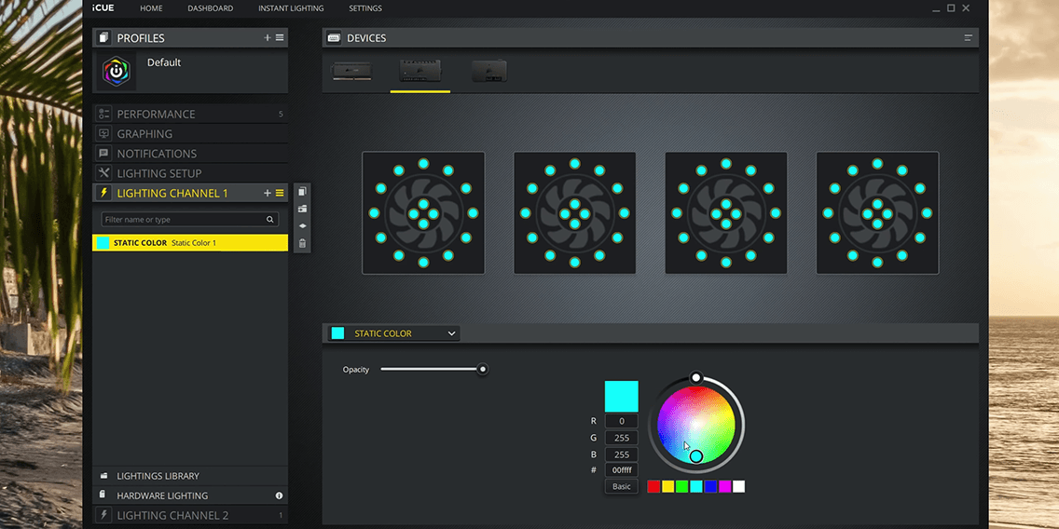Click the Opacity slider handle

[x=482, y=369]
